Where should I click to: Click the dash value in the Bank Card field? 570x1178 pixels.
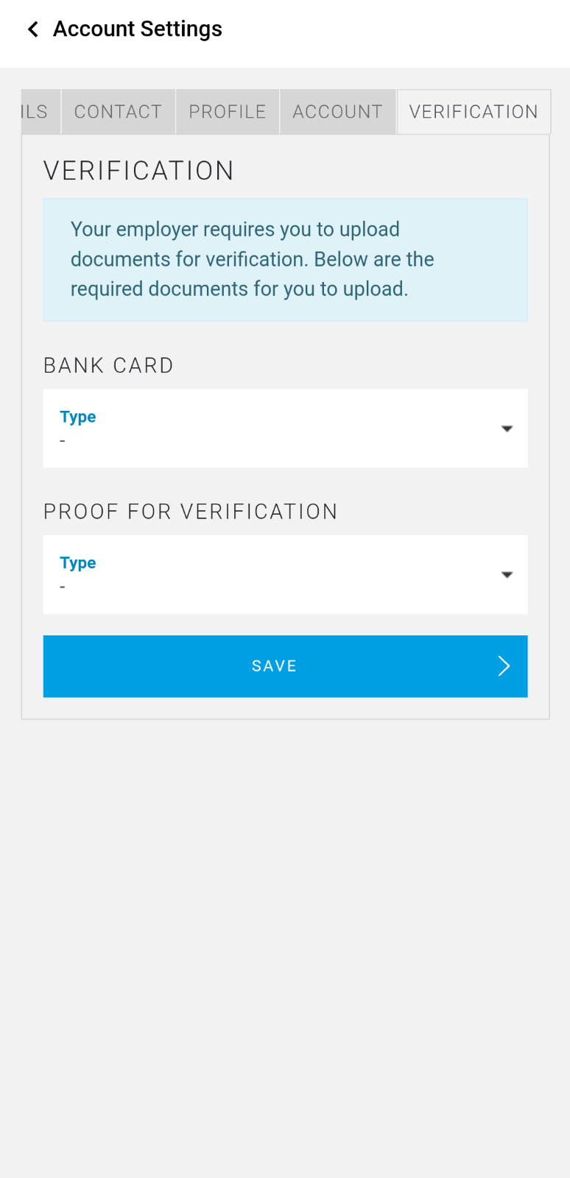[63, 441]
